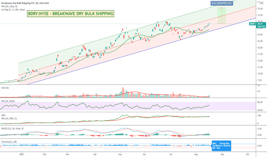Click the 7.50 price axis label
Image resolution: width=267 pixels, height=157 pixels.
[x=260, y=80]
